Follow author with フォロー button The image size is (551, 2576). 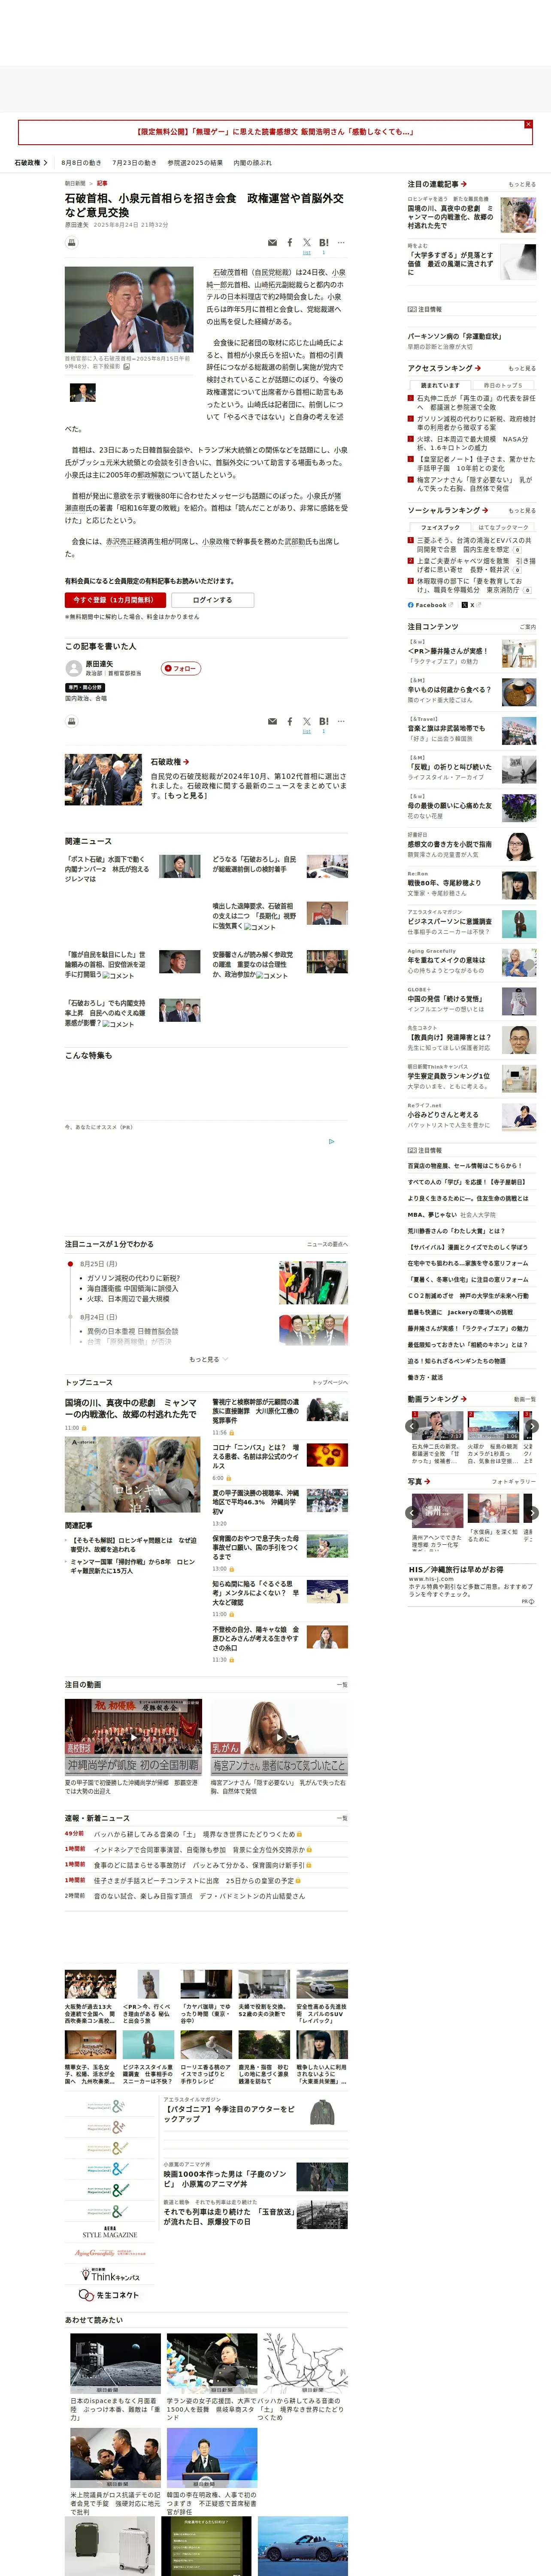[x=181, y=668]
